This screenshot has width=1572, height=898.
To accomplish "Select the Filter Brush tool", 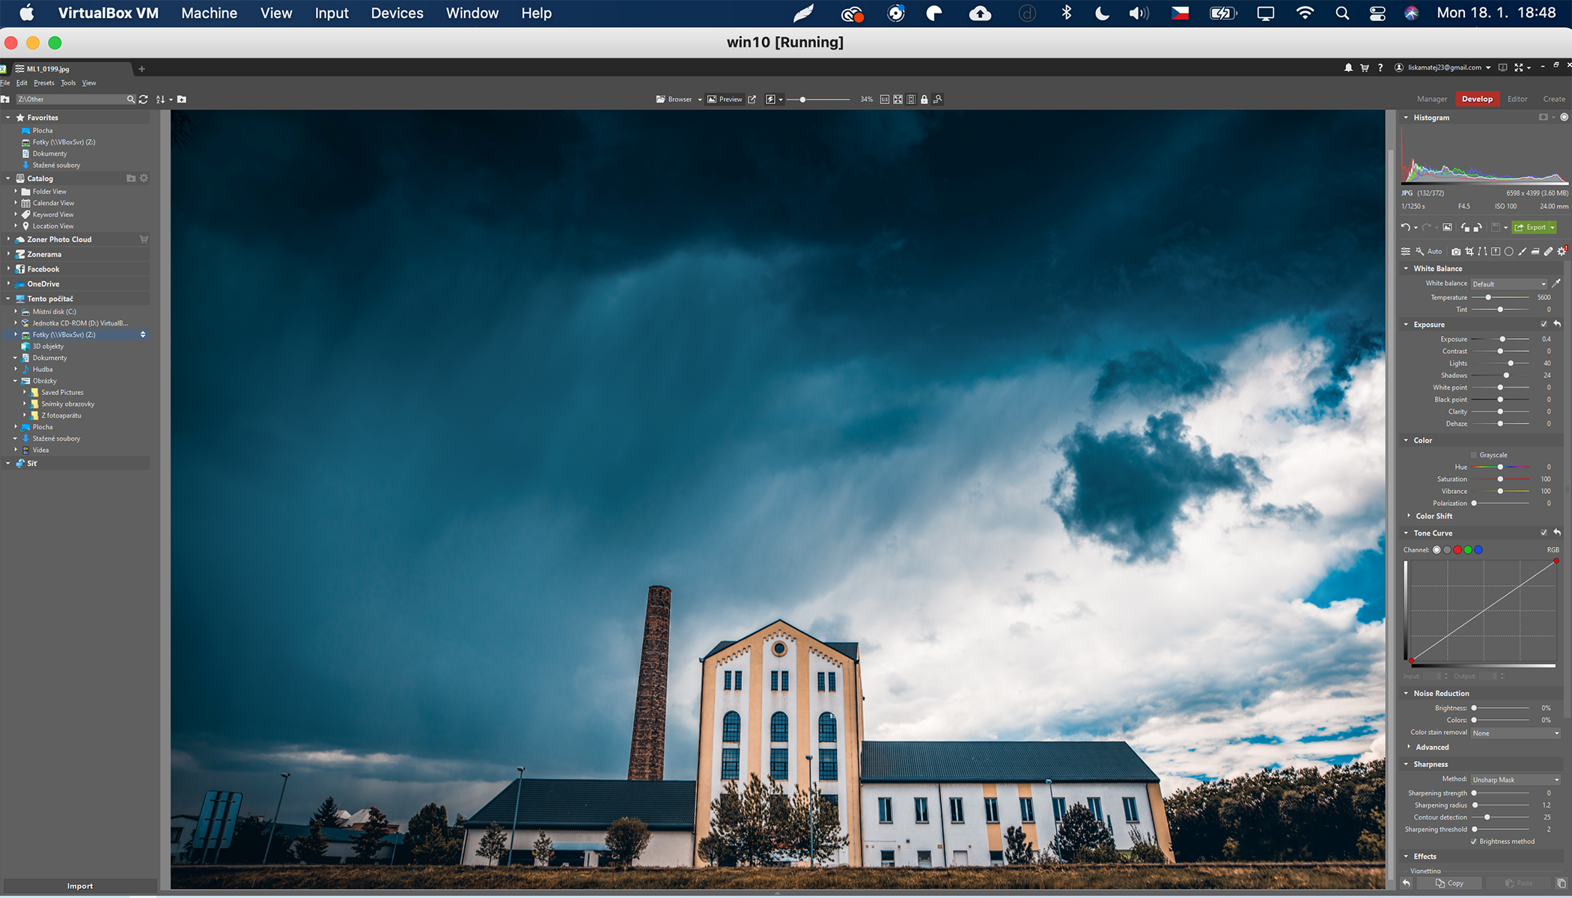I will coord(1522,251).
